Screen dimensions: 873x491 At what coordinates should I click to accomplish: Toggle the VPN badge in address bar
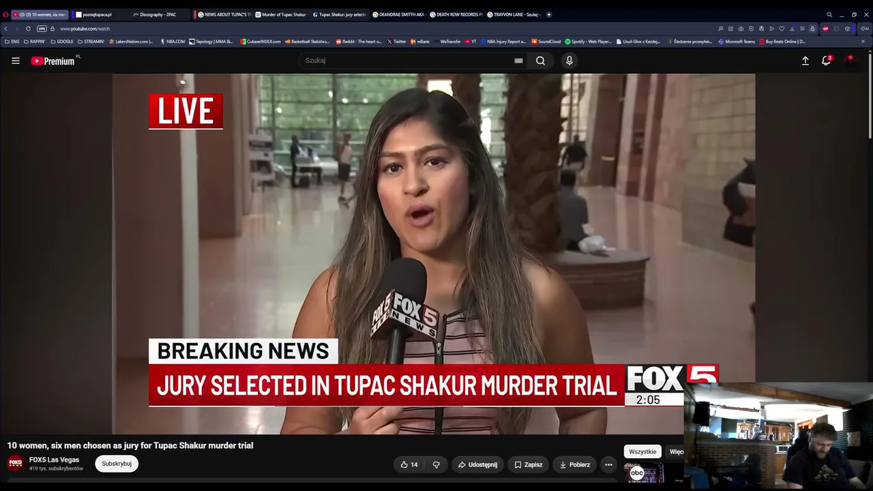[42, 29]
